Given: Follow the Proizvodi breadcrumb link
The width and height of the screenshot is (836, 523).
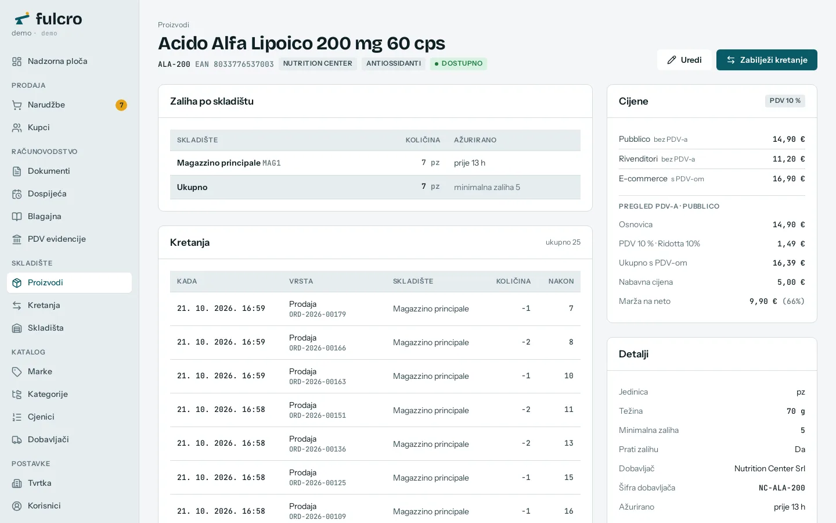Looking at the screenshot, I should click(x=174, y=25).
